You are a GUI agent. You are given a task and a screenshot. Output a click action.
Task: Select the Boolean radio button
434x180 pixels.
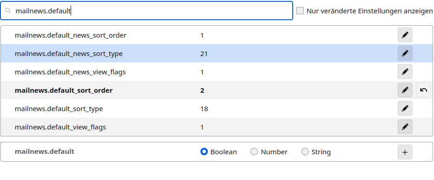pyautogui.click(x=204, y=152)
